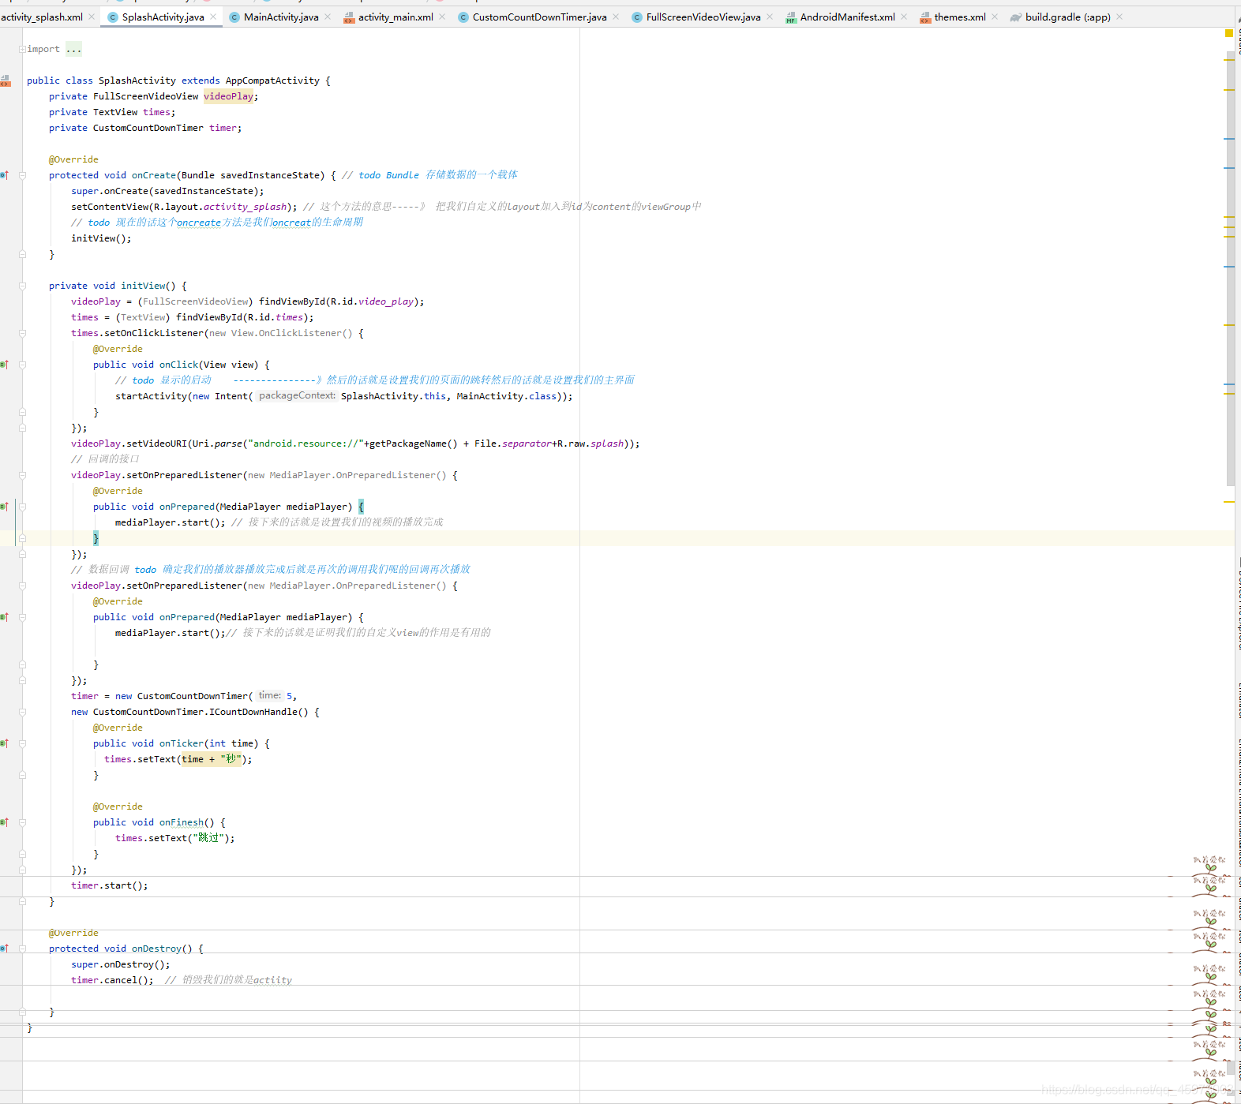Click AppCompatActivity in the class declaration
The height and width of the screenshot is (1104, 1241).
[272, 80]
